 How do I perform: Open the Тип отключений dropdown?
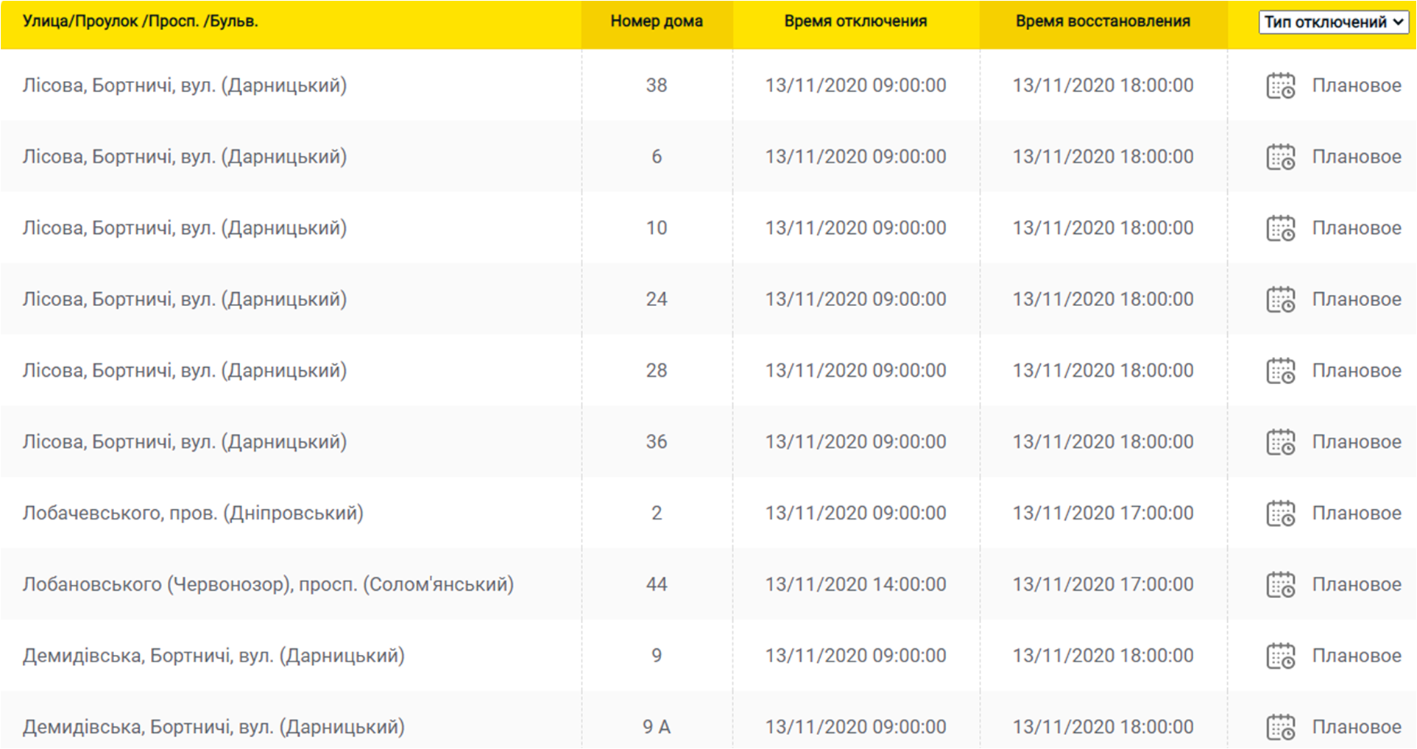pyautogui.click(x=1333, y=22)
